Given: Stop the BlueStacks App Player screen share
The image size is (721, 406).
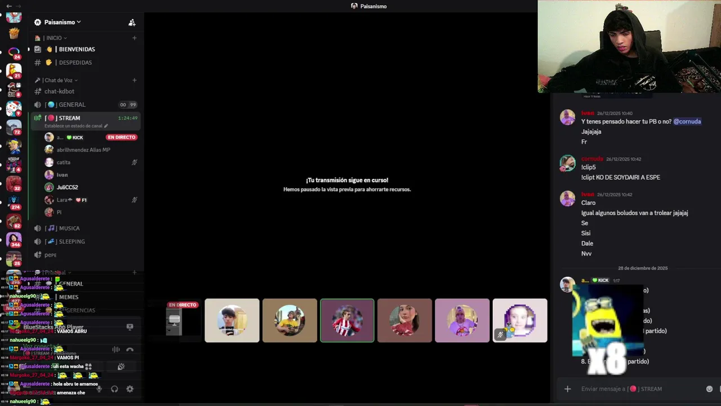Looking at the screenshot, I should click(x=130, y=326).
